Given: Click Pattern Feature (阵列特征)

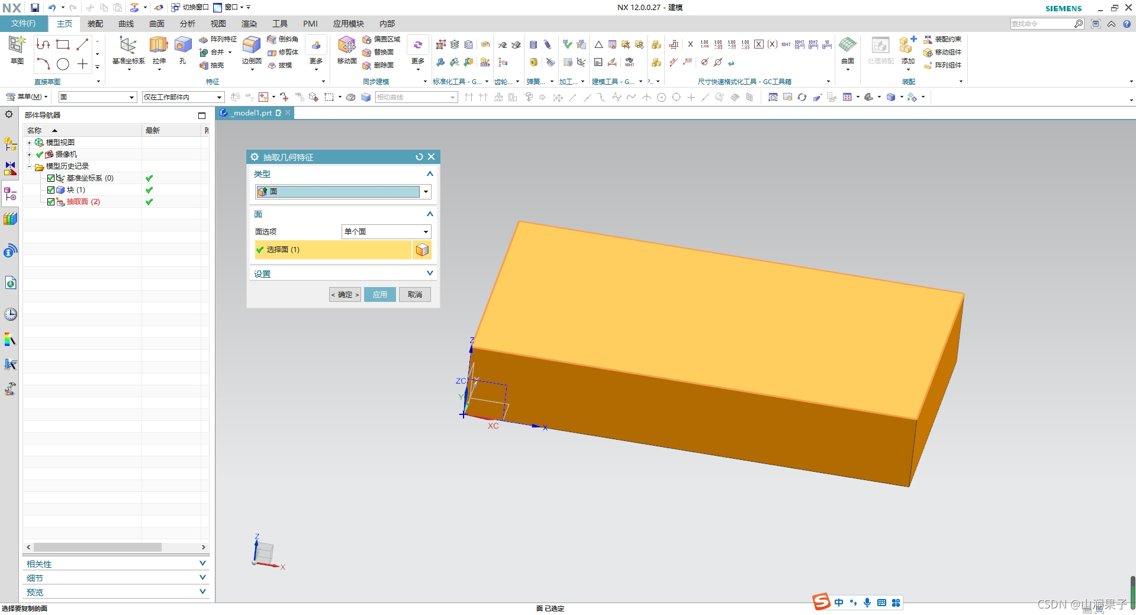Looking at the screenshot, I should [x=218, y=39].
